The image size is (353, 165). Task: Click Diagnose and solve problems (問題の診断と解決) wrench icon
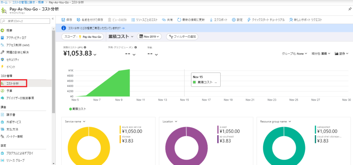pyautogui.click(x=2, y=52)
